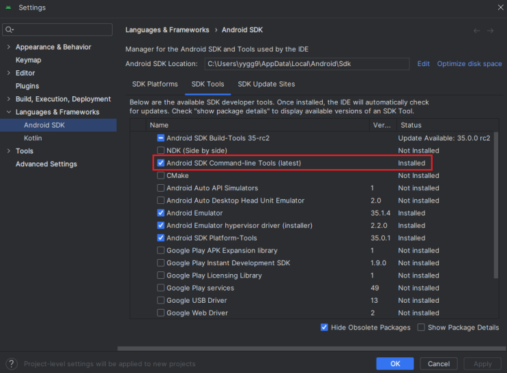Check the CMake checkbox

(161, 175)
